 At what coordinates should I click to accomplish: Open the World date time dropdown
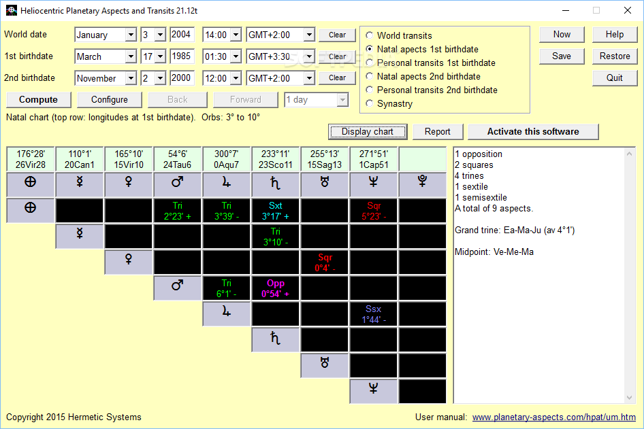[x=236, y=35]
